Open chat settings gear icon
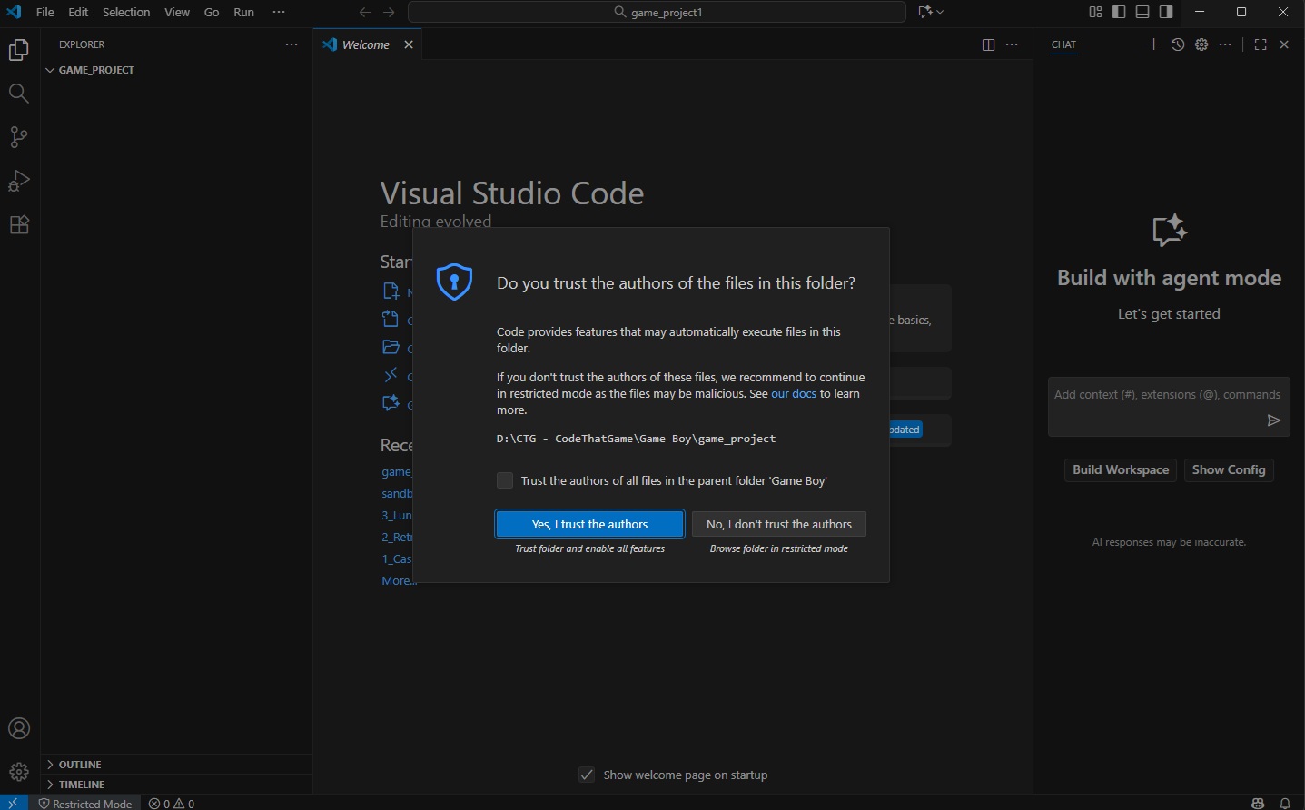Viewport: 1305px width, 810px height. pos(1201,44)
